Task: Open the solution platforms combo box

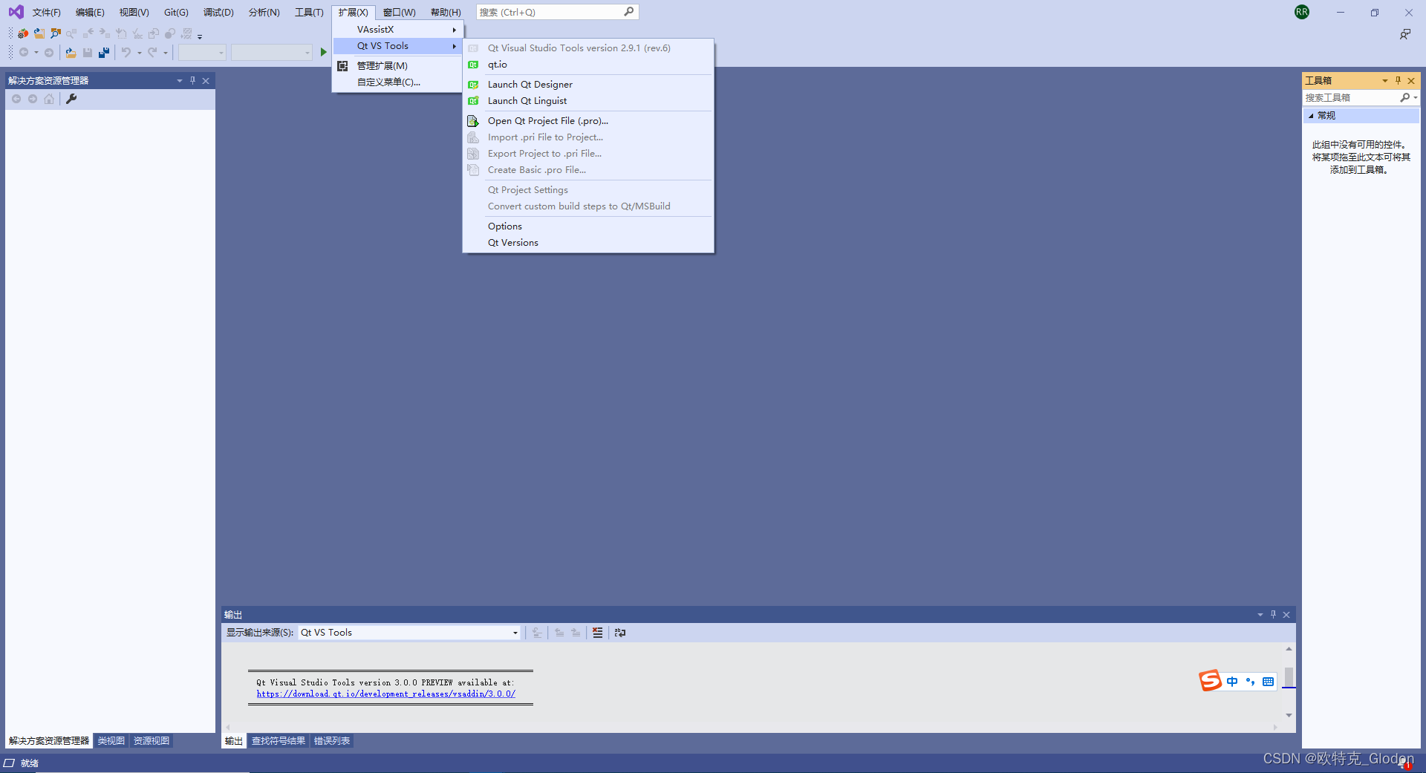Action: tap(272, 52)
